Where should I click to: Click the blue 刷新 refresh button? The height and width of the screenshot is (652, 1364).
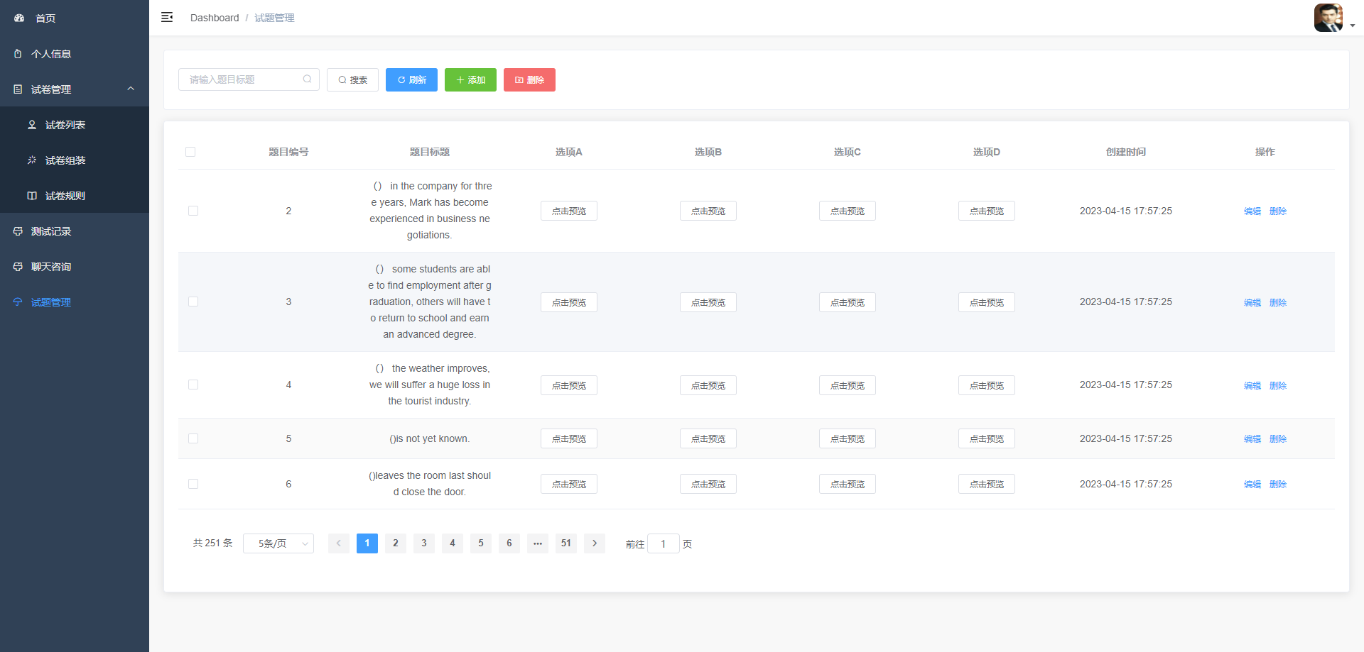click(411, 79)
